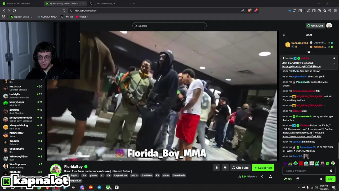339x191 pixels.
Task: Open the emoji picker in chat box
Action: tap(331, 171)
